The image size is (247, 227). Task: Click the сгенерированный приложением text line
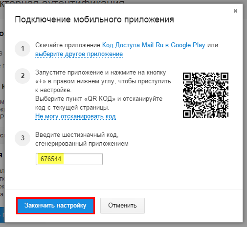click(82, 144)
